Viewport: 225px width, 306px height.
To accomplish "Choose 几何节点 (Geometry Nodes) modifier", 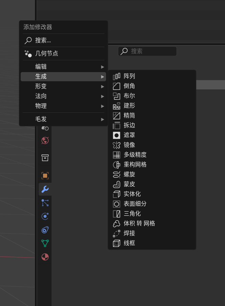I will pos(63,53).
